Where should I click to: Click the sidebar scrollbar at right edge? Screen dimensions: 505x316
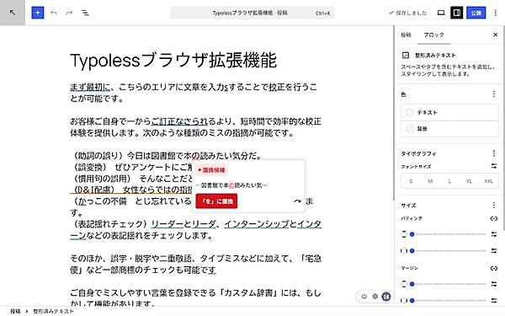coord(503,129)
